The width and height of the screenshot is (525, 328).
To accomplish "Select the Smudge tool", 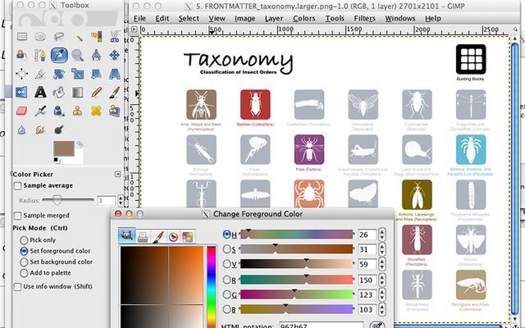I will 40,130.
